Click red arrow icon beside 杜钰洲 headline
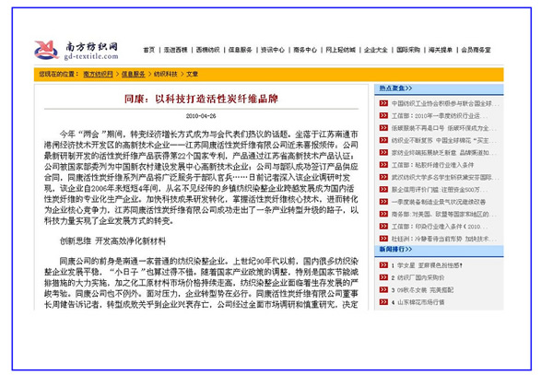Screen dimensions: 553x375 pyautogui.click(x=382, y=236)
